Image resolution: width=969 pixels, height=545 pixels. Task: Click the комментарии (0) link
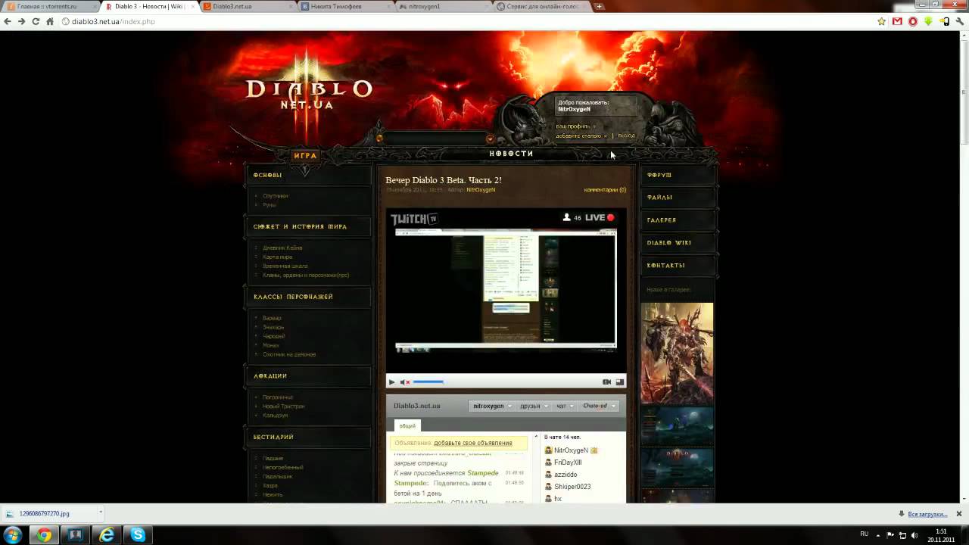[605, 190]
